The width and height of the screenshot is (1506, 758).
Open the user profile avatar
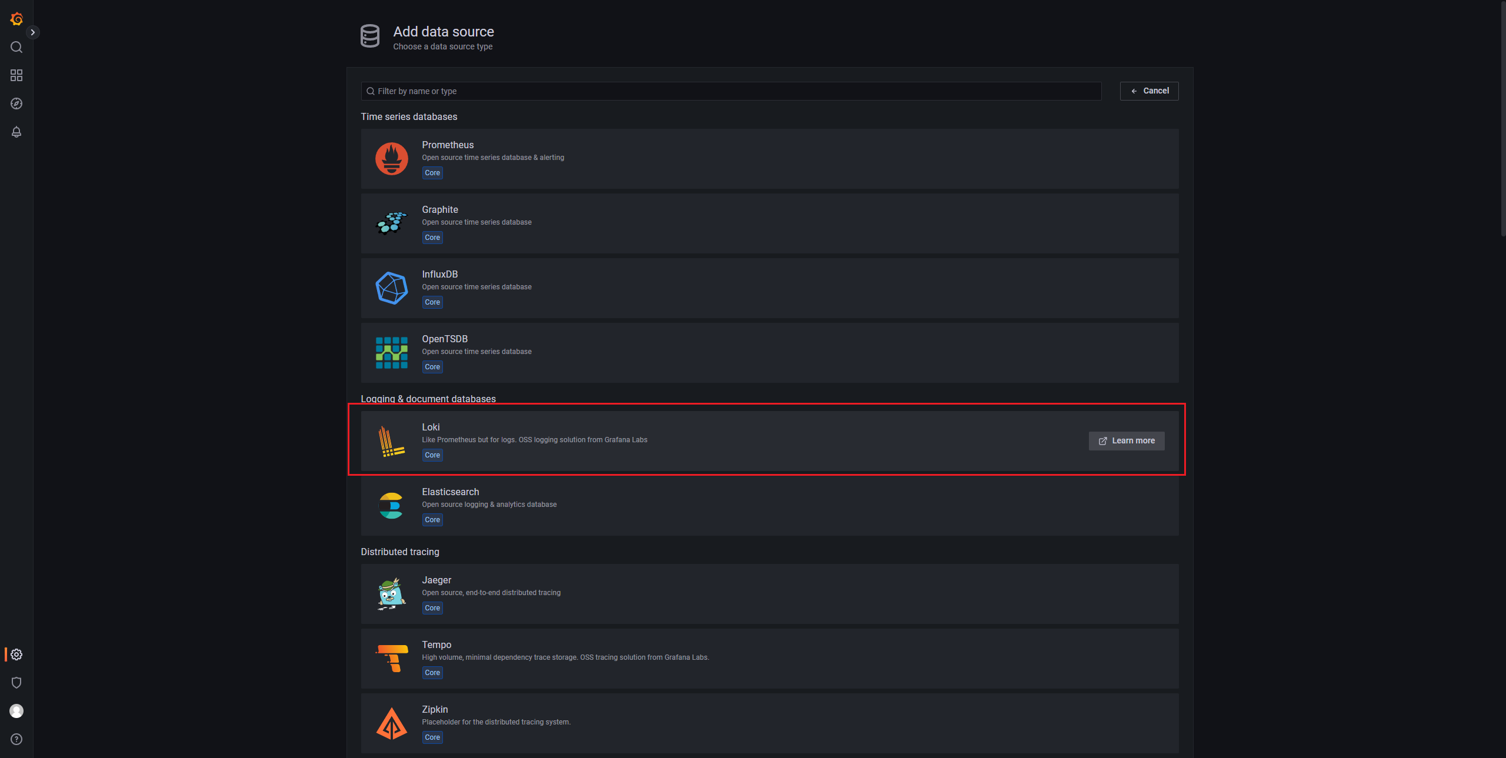(x=16, y=711)
